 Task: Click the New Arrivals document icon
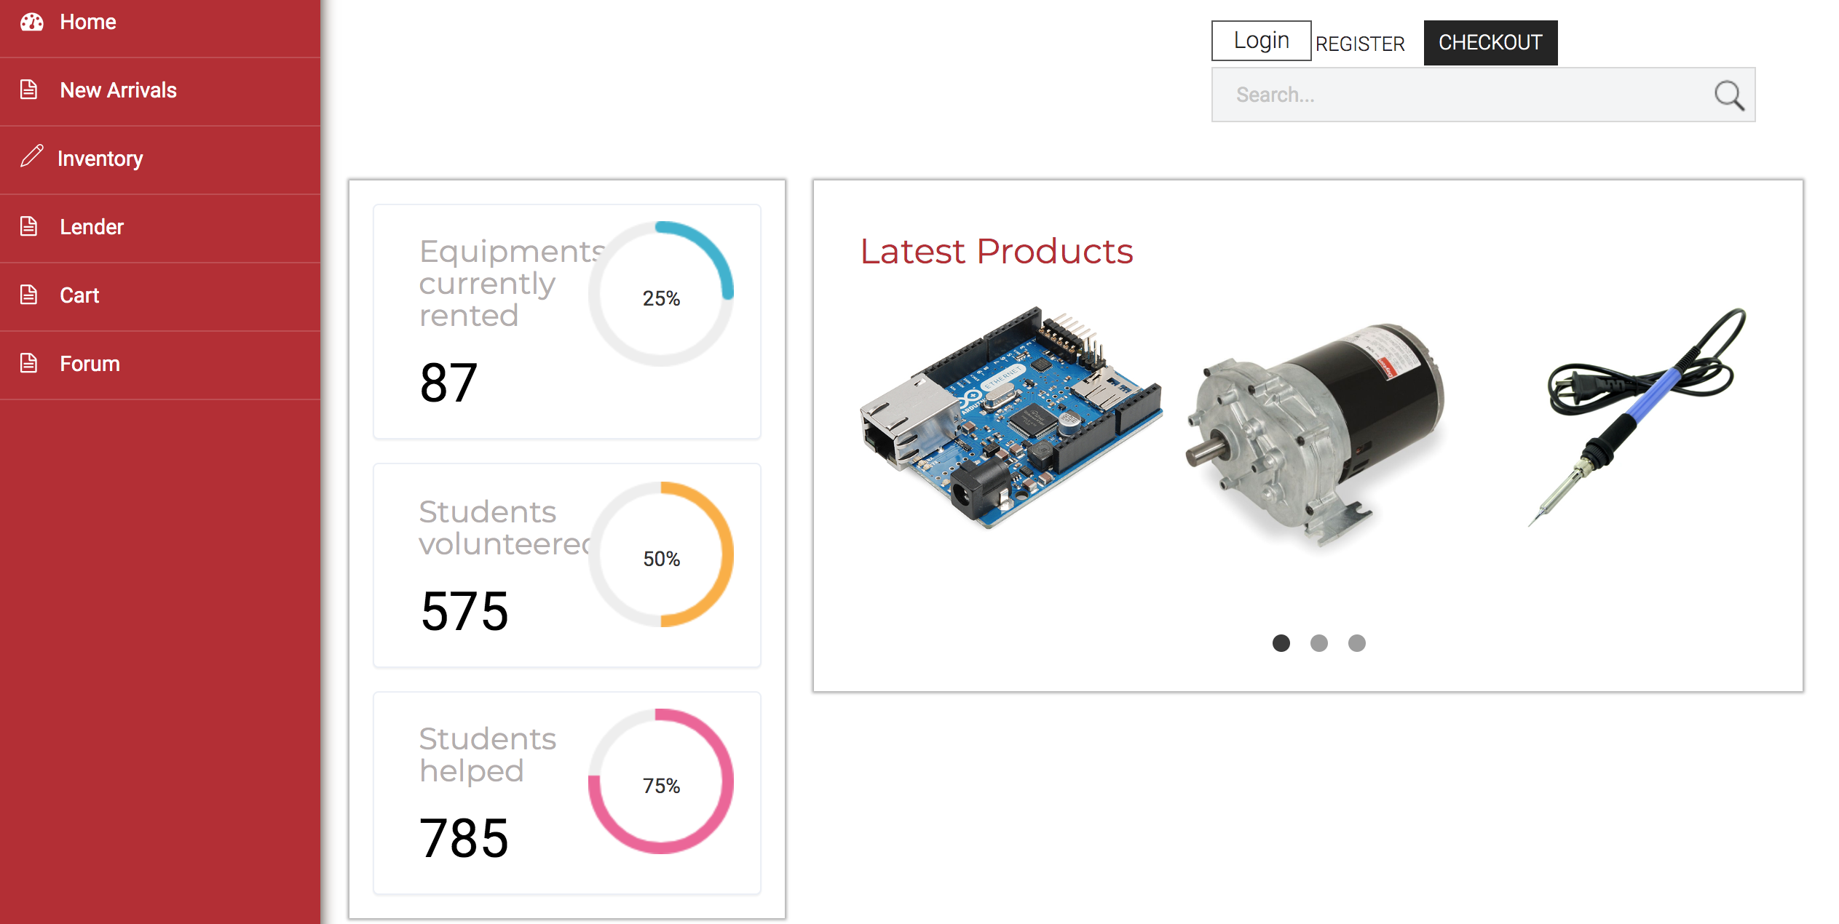tap(28, 89)
